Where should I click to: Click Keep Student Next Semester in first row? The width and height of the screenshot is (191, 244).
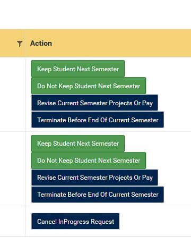pos(78,69)
